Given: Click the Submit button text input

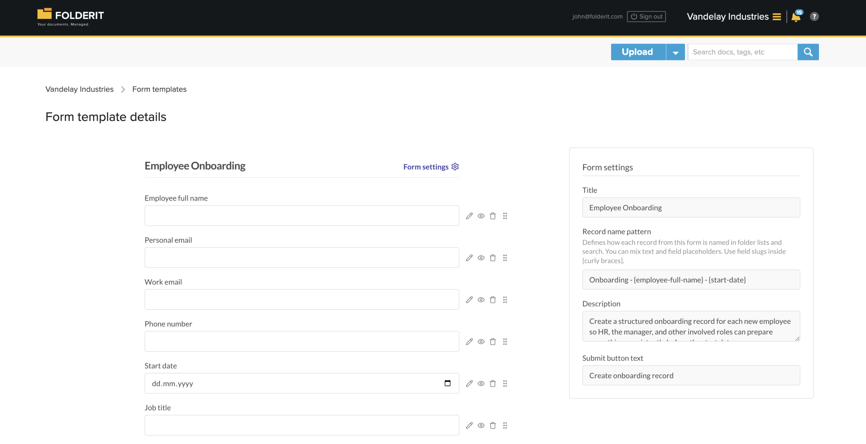Looking at the screenshot, I should pyautogui.click(x=691, y=375).
